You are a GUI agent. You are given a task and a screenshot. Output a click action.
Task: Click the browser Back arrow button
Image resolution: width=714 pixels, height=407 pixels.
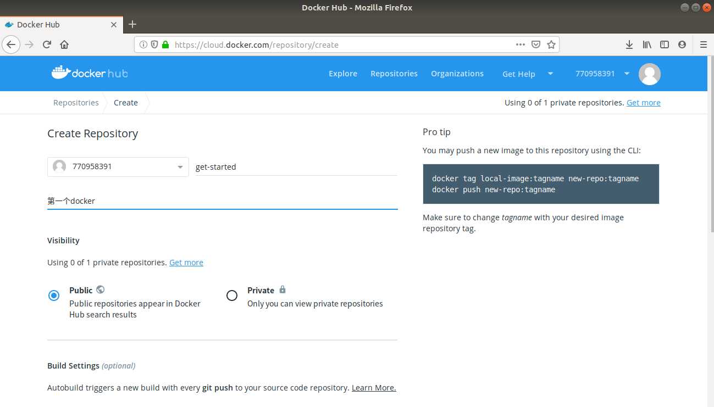12,44
